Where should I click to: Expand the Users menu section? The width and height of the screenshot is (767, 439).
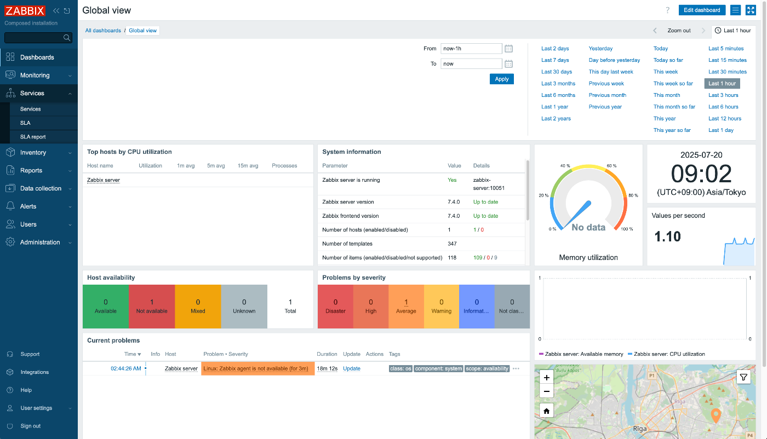pyautogui.click(x=70, y=225)
